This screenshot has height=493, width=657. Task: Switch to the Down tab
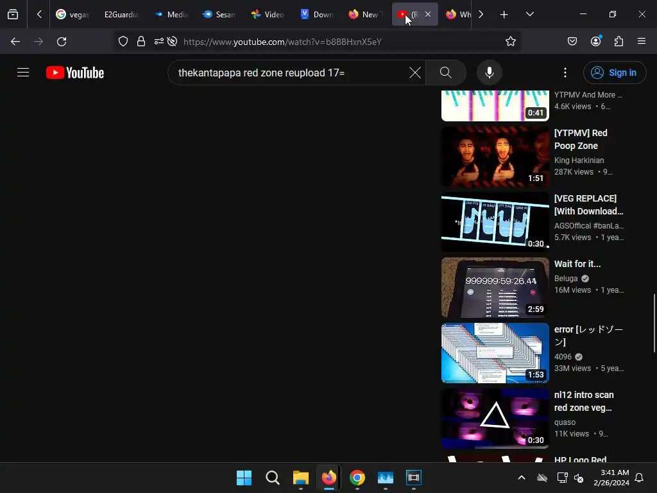pyautogui.click(x=317, y=15)
